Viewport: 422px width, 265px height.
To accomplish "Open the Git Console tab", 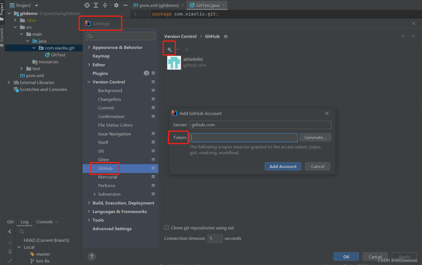I will (x=44, y=222).
